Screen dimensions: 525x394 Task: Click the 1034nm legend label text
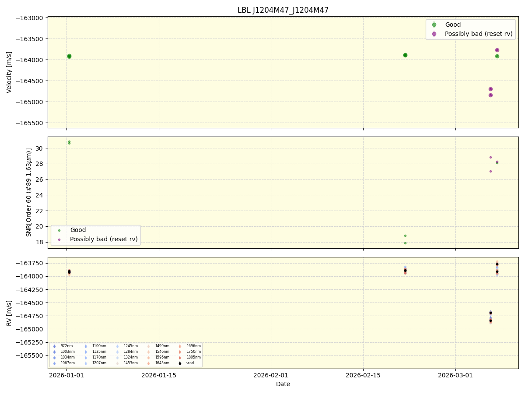pyautogui.click(x=68, y=357)
